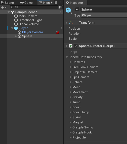Open the create menu dropdown arrow
The width and height of the screenshot is (127, 144).
tap(6, 7)
